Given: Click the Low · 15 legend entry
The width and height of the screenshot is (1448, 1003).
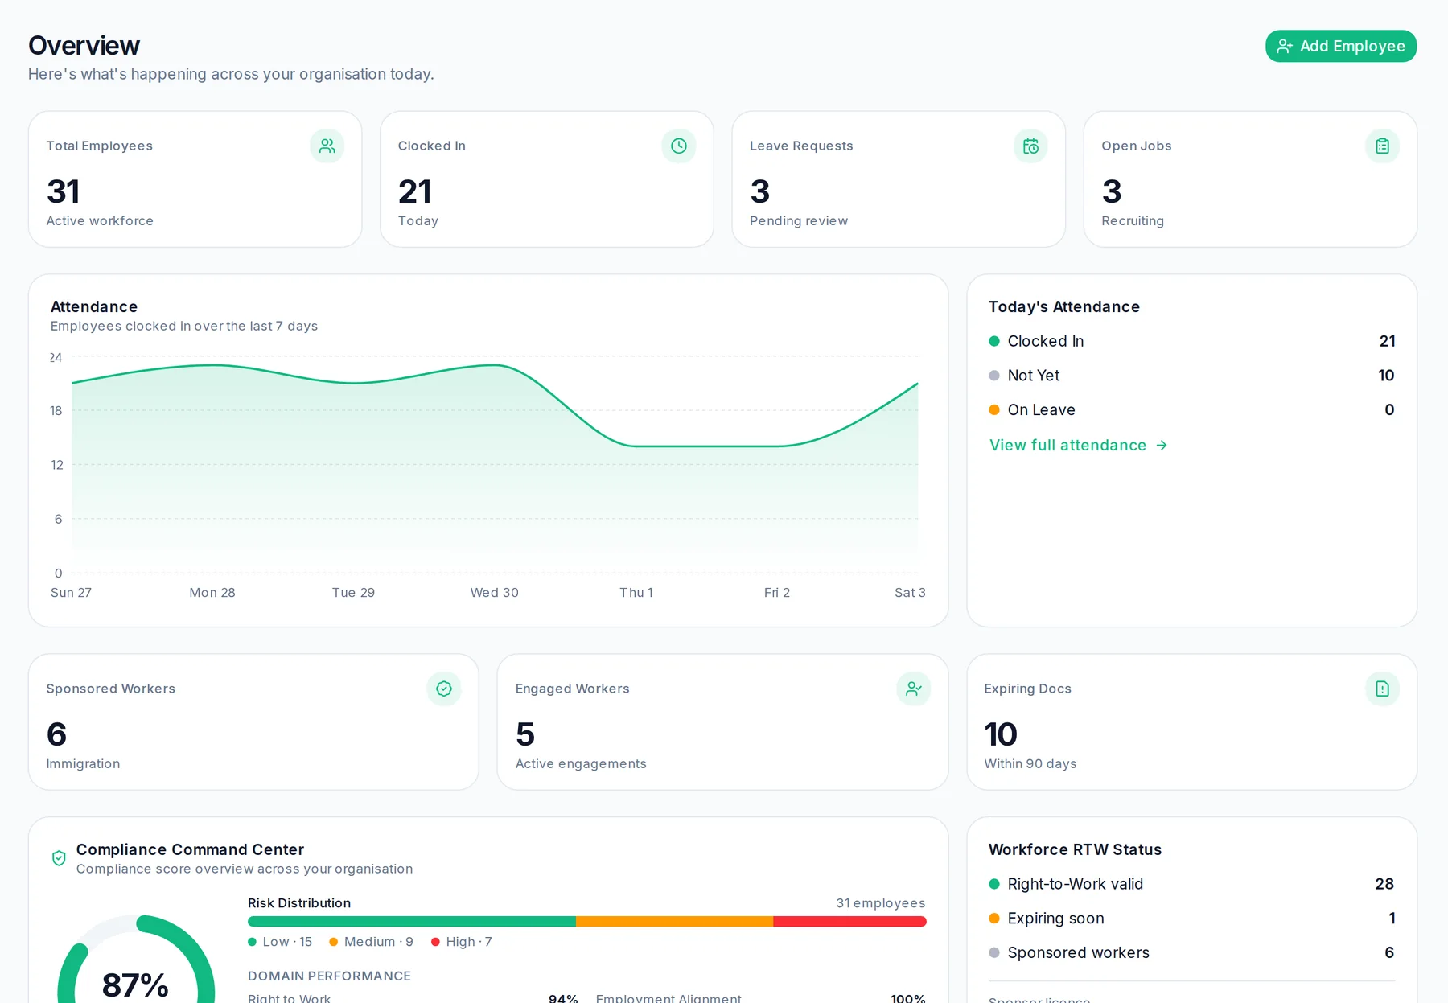Looking at the screenshot, I should tap(280, 942).
